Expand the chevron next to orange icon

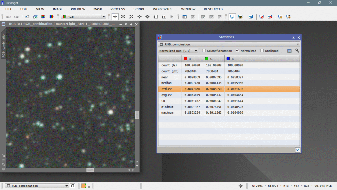click(89, 187)
